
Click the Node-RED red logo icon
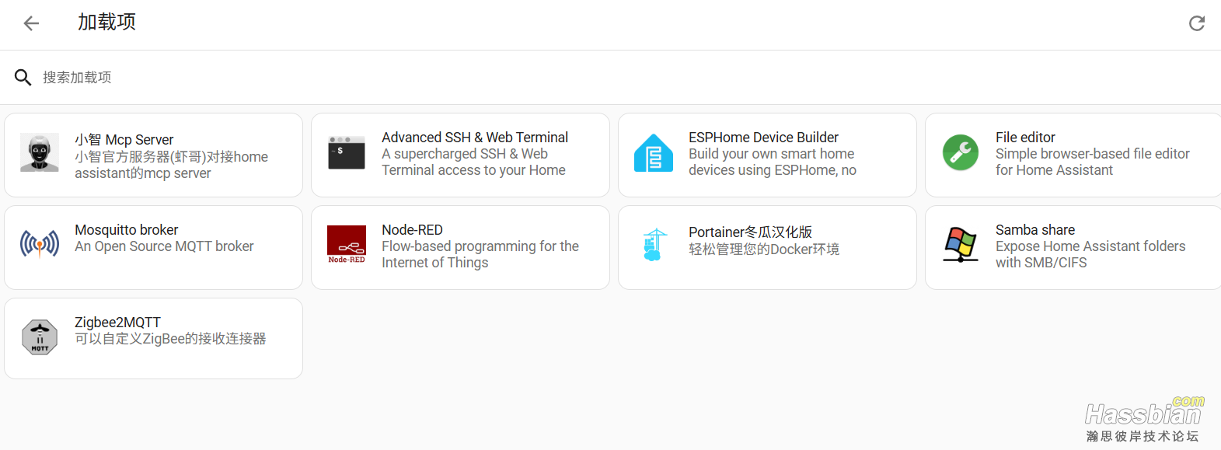[347, 245]
